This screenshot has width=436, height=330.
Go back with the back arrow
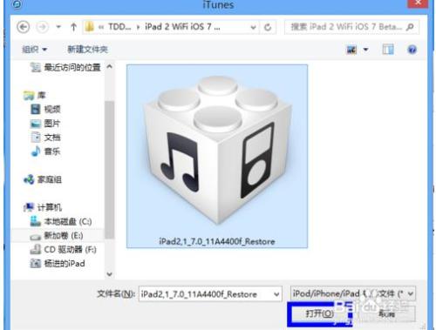click(24, 27)
